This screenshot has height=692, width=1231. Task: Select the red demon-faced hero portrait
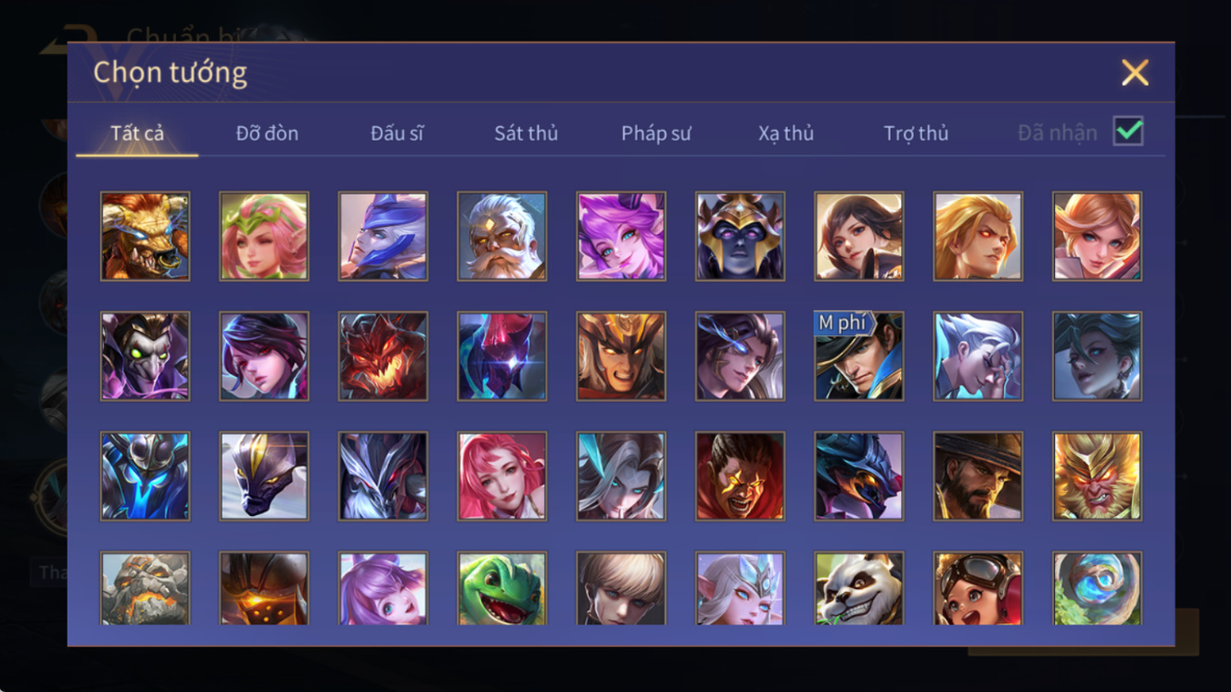pos(383,356)
